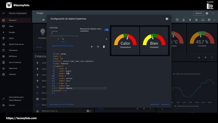Open Calendario in the sidebar
Image resolution: width=218 pixels, height=123 pixels.
16,50
